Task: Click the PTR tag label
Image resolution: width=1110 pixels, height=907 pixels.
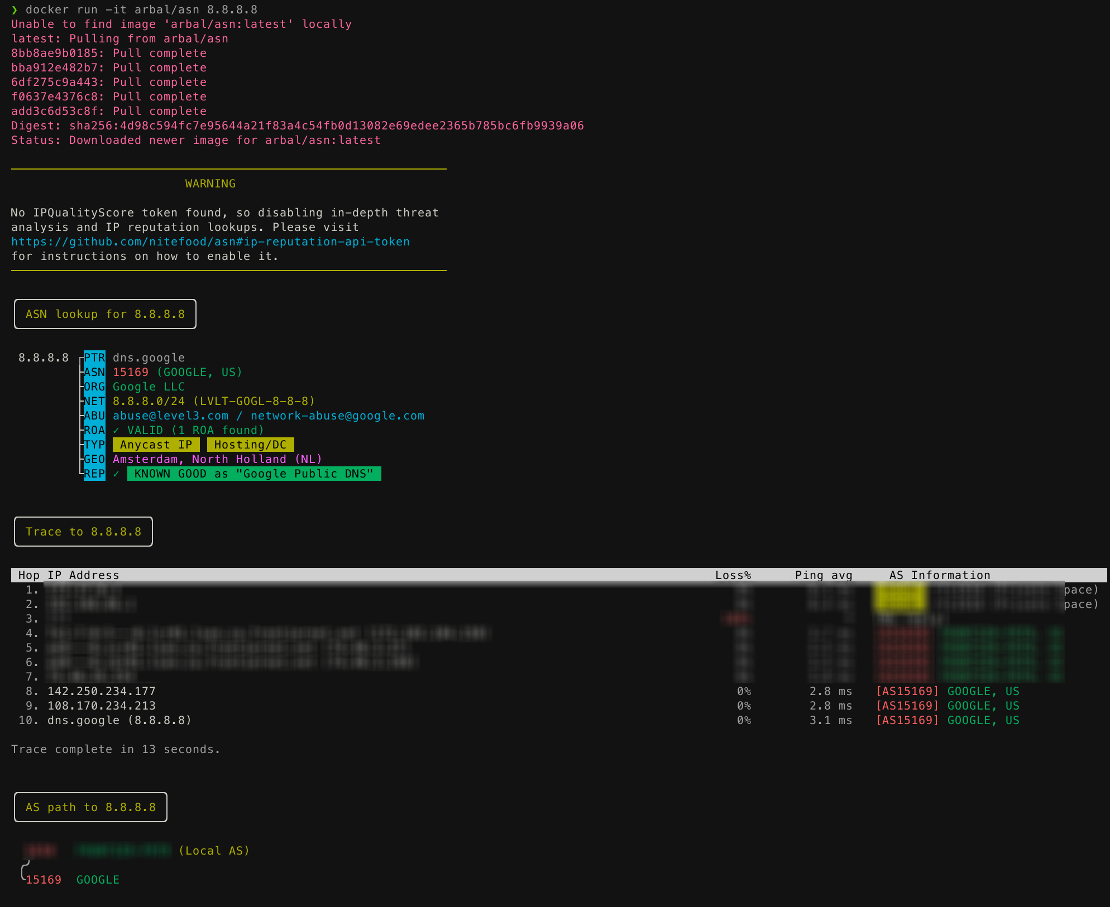Action: point(94,358)
